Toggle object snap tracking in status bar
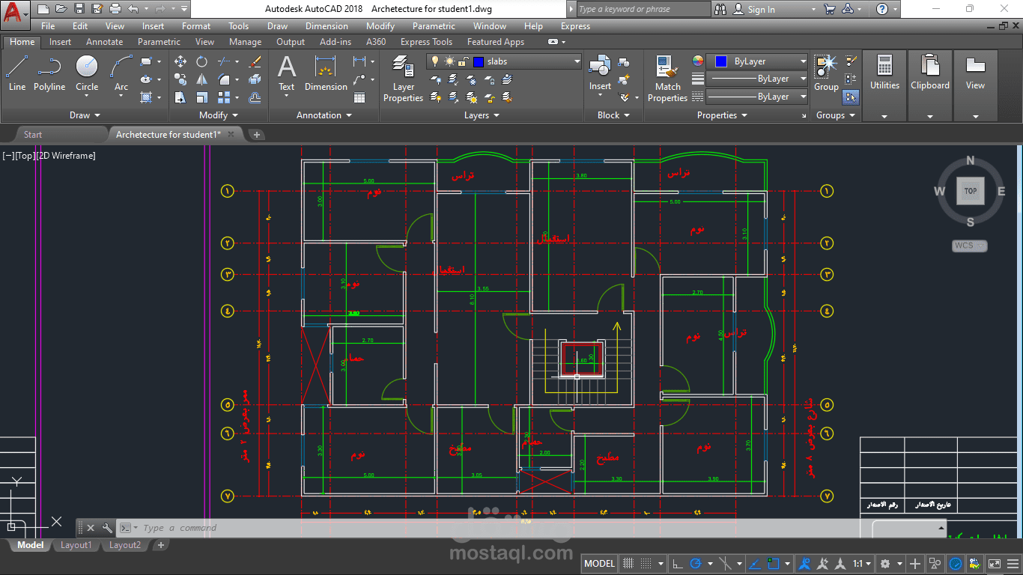 tap(755, 564)
